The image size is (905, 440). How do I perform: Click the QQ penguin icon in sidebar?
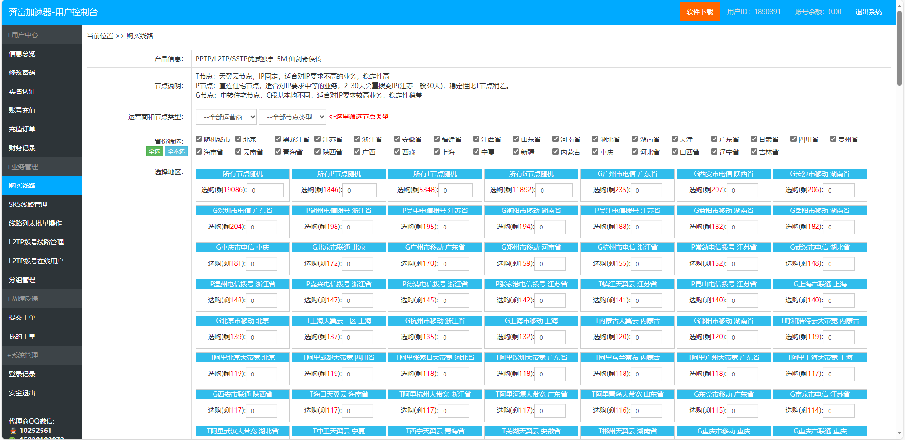[13, 431]
